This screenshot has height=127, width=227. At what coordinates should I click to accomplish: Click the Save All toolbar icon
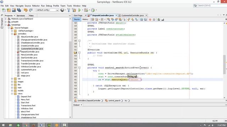(19, 10)
